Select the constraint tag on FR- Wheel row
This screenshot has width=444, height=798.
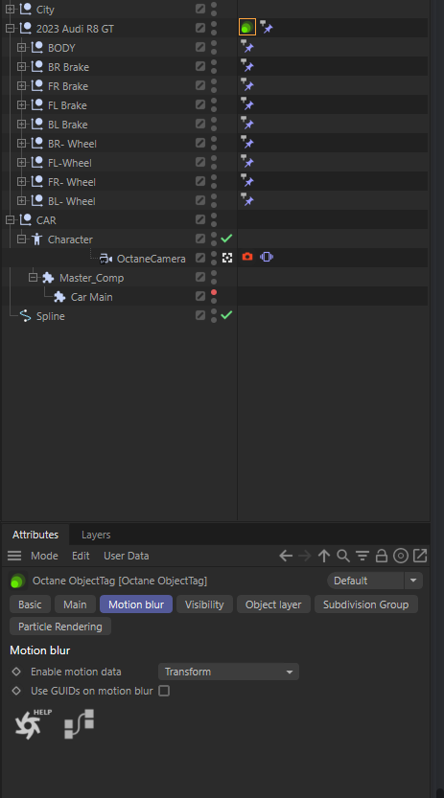tap(247, 181)
